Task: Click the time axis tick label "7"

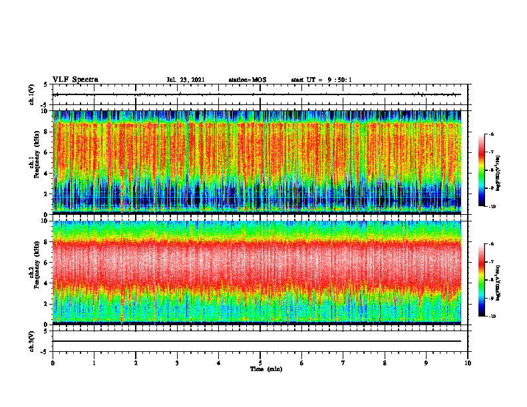Action: [343, 363]
